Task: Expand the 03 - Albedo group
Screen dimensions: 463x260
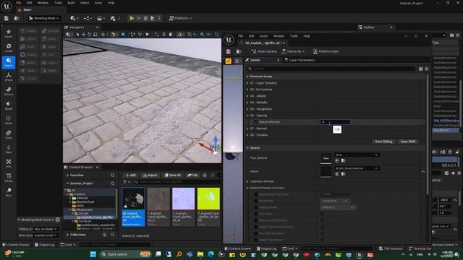Action: 247,96
